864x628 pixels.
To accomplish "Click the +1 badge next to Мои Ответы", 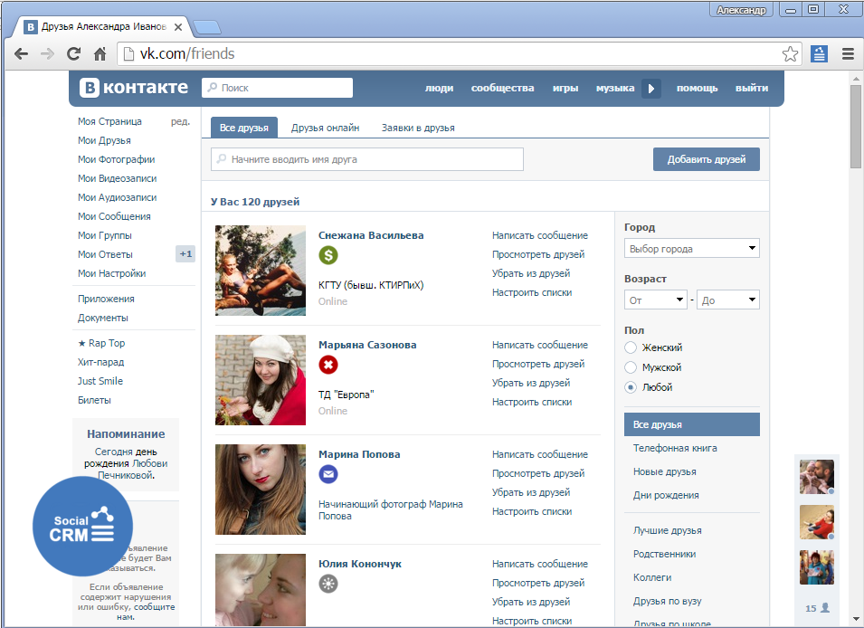I will point(185,254).
